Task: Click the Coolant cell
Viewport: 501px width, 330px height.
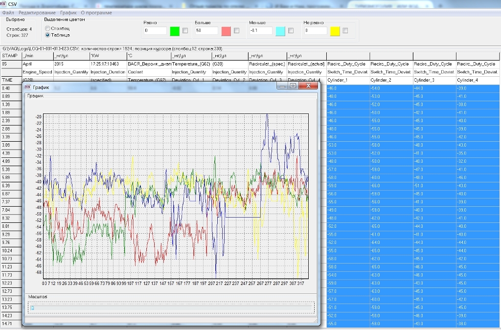Action: 149,72
